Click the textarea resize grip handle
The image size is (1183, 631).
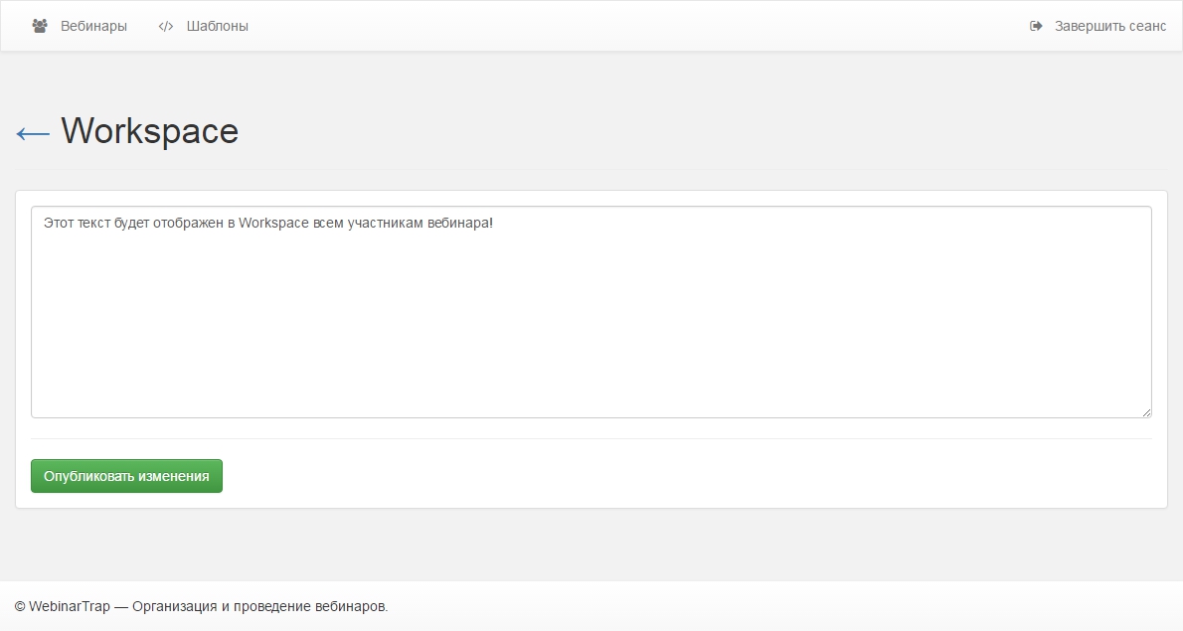click(1146, 411)
